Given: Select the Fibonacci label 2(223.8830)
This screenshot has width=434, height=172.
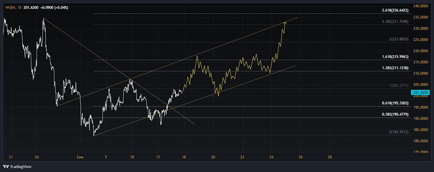Looking at the screenshot, I should point(399,39).
